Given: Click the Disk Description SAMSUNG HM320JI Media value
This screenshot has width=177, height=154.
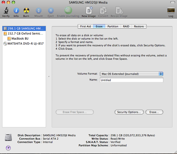Looking at the screenshot, I should pyautogui.click(x=59, y=135).
